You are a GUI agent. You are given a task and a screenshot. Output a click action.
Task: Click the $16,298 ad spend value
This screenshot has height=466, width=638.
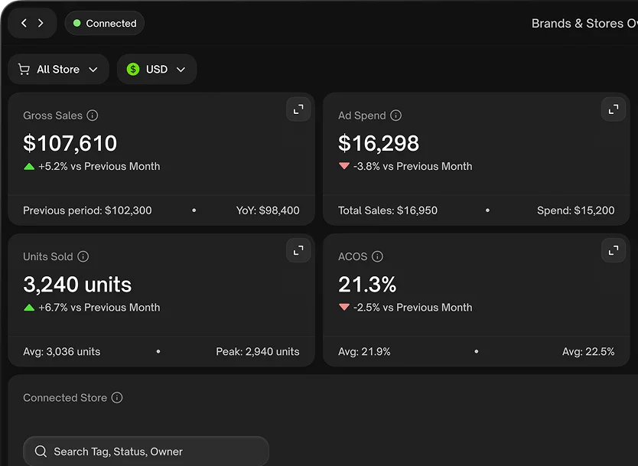(379, 143)
